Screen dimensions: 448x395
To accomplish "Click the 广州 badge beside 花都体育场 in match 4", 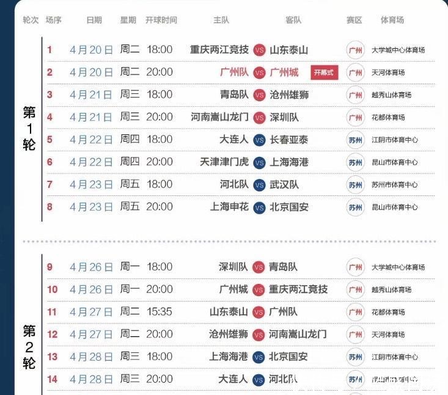I will tap(356, 118).
